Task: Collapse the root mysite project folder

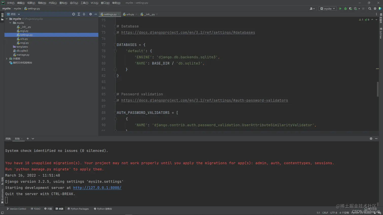Action: coord(7,19)
